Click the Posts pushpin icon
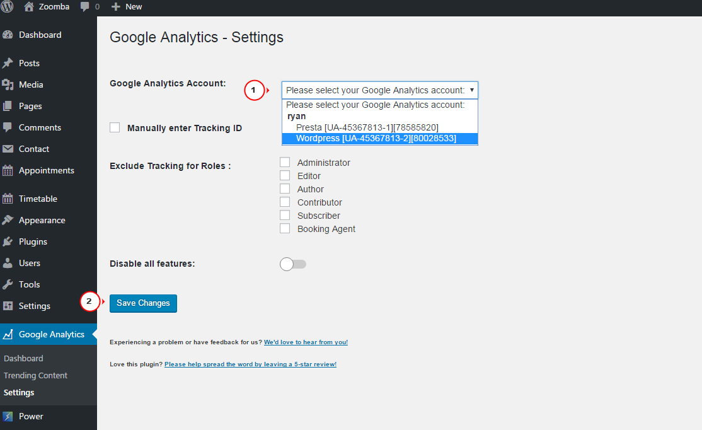702x430 pixels. [x=8, y=63]
